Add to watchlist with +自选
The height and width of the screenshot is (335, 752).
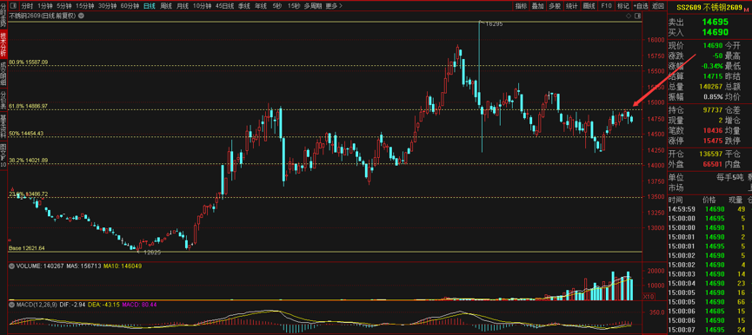(x=640, y=6)
